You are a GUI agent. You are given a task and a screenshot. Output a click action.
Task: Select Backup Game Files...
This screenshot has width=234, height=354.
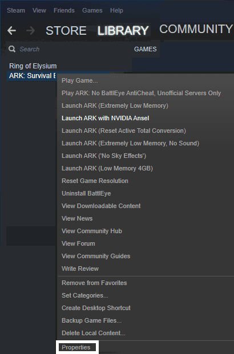(91, 320)
